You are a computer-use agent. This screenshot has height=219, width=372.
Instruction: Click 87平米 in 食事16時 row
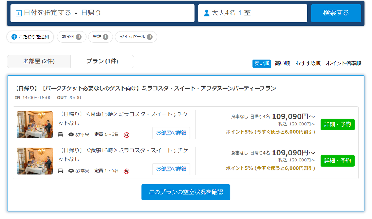click(82, 171)
